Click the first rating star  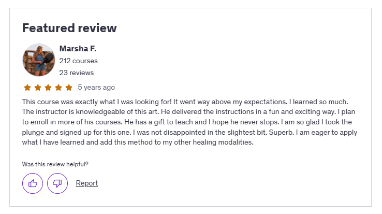click(x=27, y=88)
